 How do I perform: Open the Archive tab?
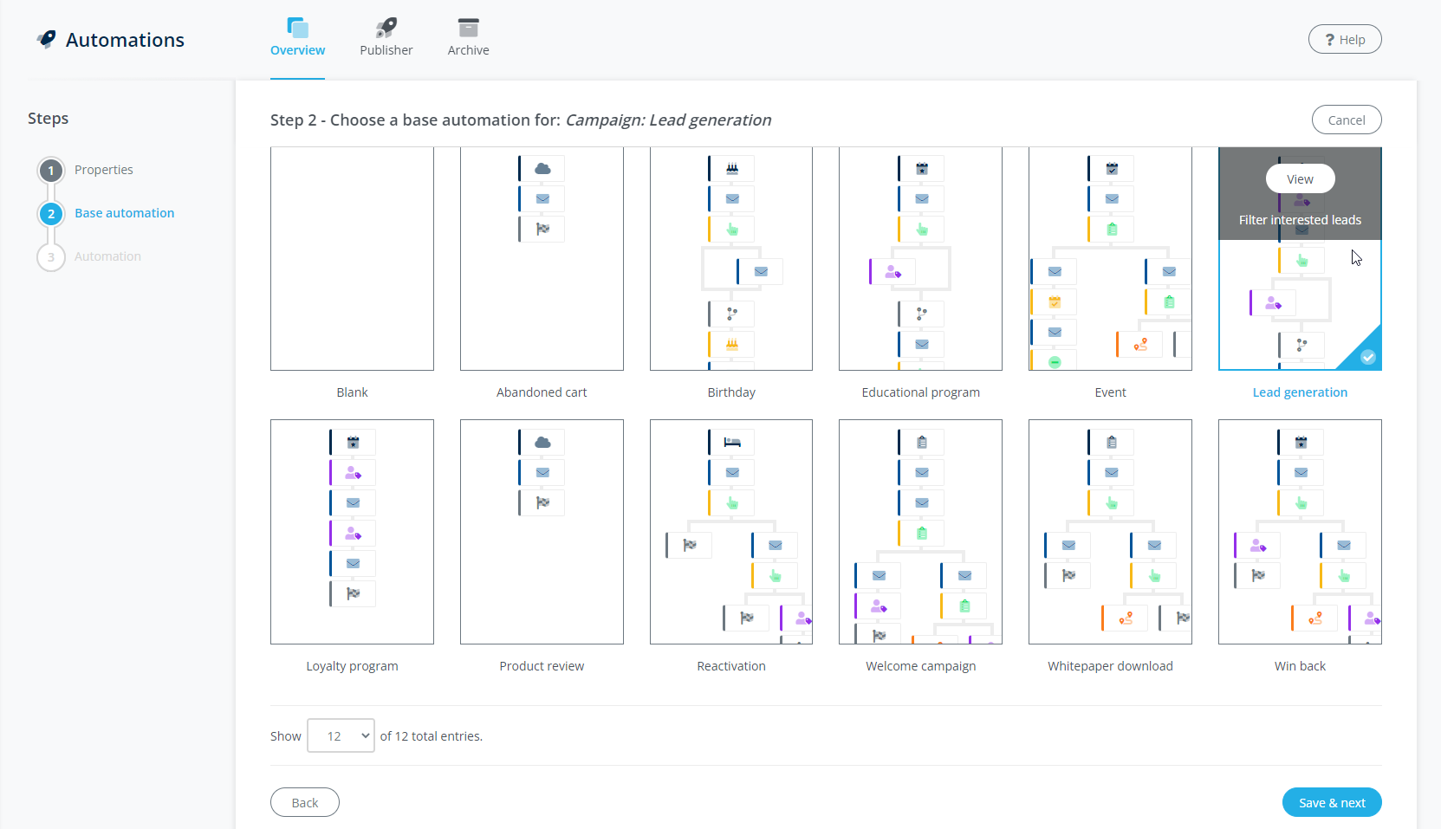[x=468, y=39]
